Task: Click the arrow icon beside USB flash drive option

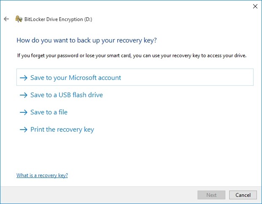Action: click(24, 95)
